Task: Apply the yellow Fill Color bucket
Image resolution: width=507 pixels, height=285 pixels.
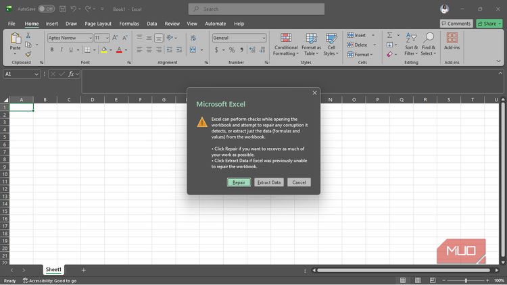Action: pos(104,50)
